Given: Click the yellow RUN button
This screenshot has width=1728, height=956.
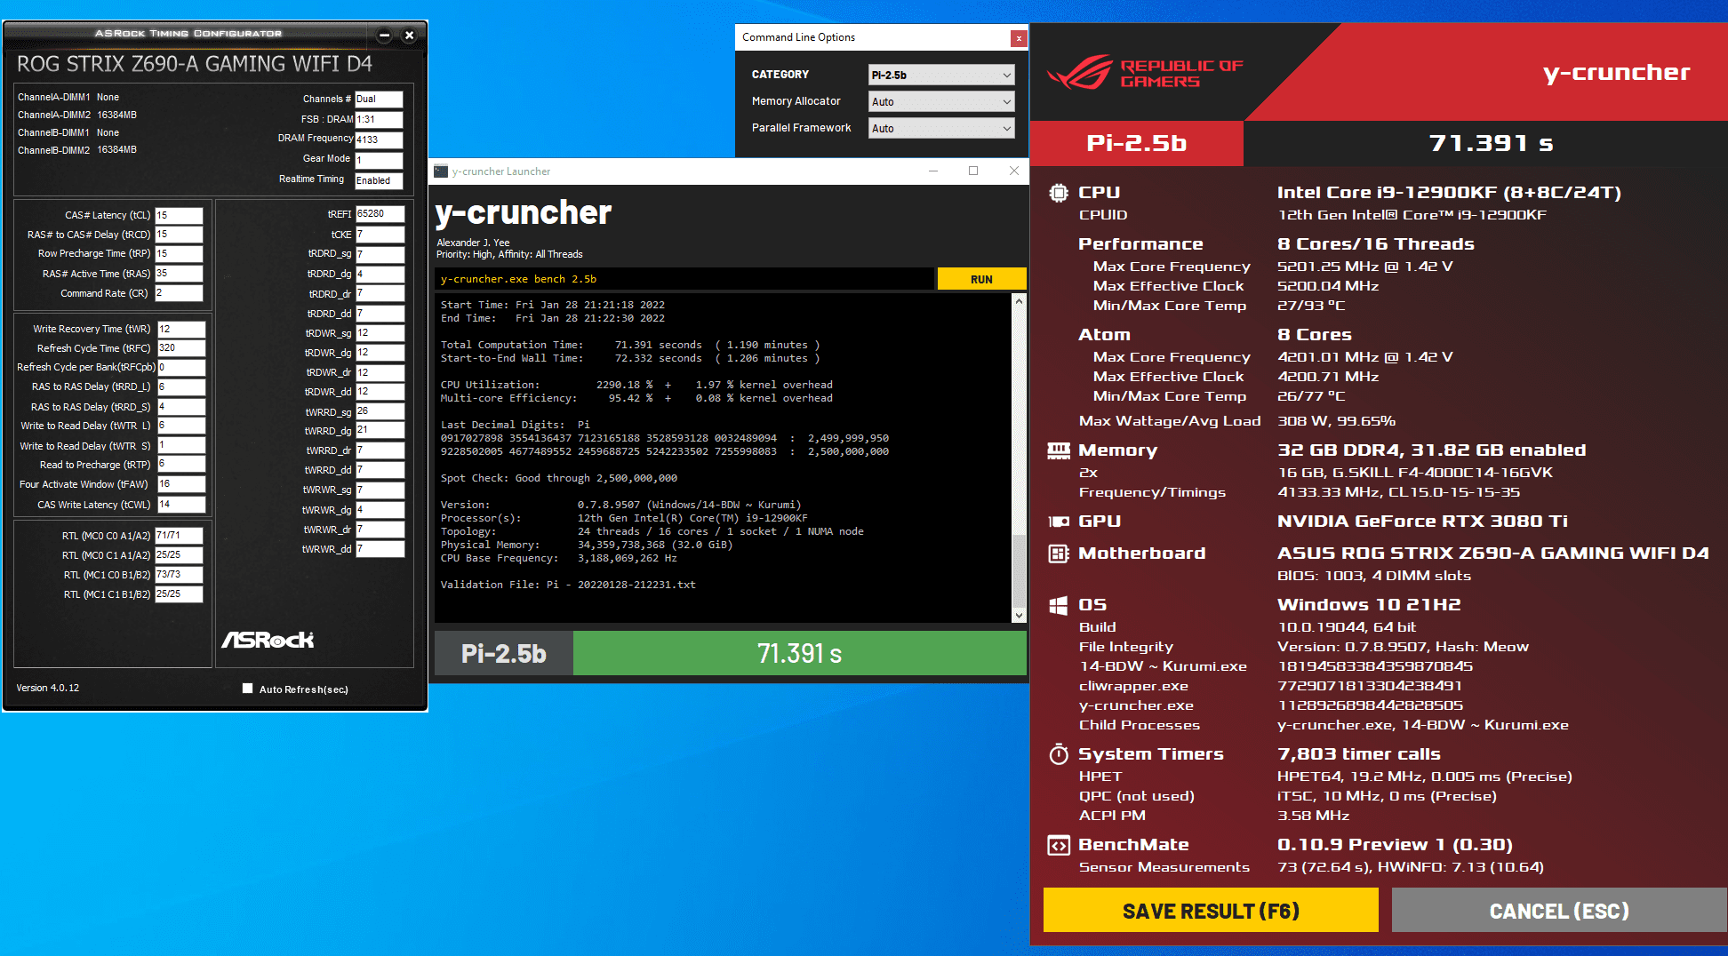Looking at the screenshot, I should click(x=981, y=279).
